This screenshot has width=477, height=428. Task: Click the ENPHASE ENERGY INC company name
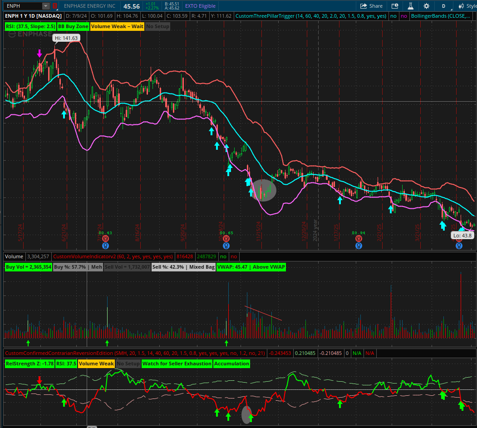pos(89,6)
